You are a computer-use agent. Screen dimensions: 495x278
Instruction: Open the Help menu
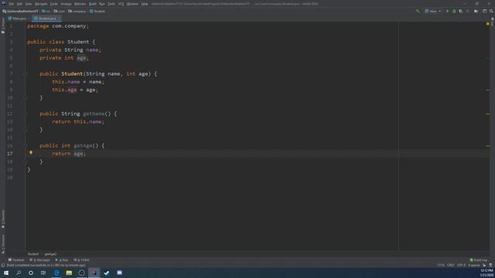click(x=145, y=4)
